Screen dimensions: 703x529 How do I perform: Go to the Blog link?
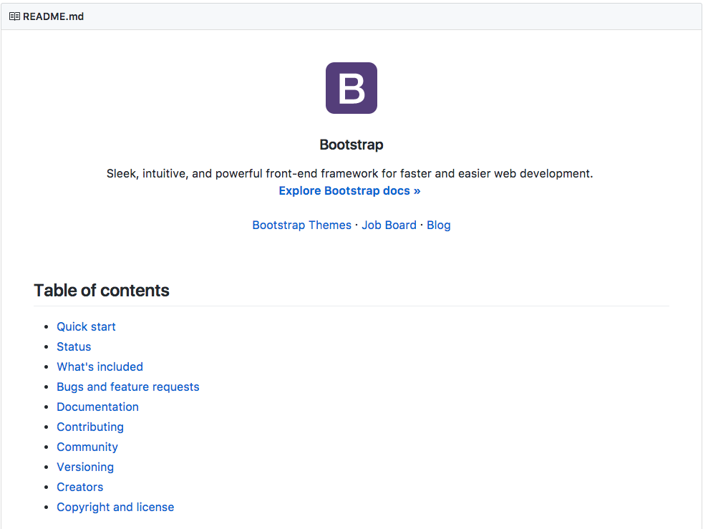pyautogui.click(x=439, y=225)
